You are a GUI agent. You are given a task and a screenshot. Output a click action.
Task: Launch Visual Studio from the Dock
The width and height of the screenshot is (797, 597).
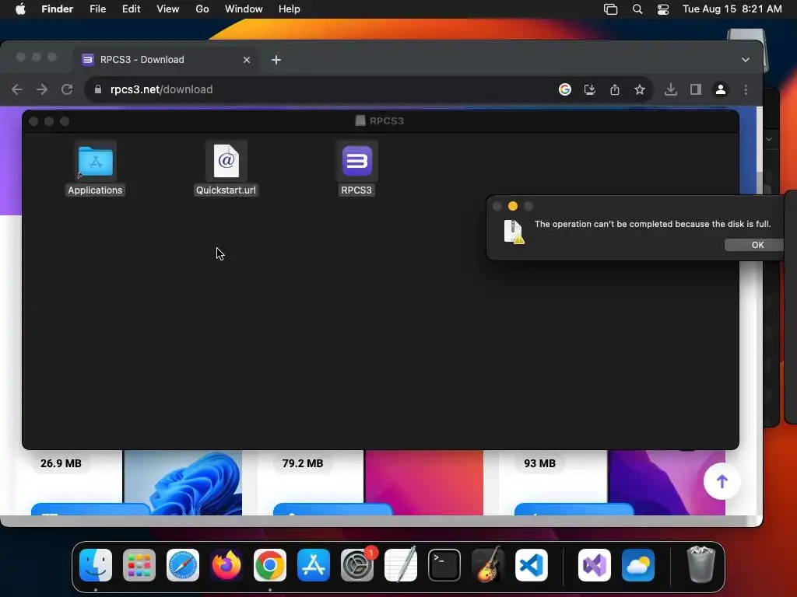pyautogui.click(x=595, y=565)
